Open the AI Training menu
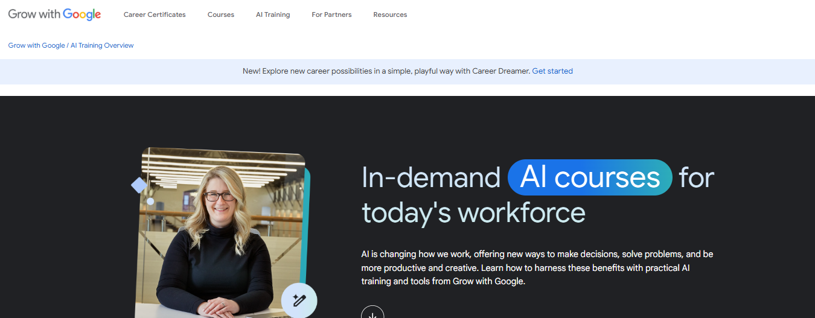This screenshot has width=815, height=318. [x=273, y=14]
